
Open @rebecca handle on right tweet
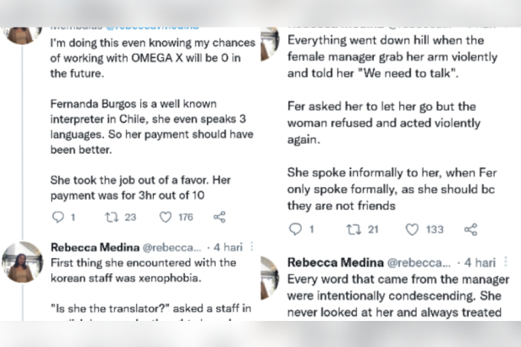(x=419, y=263)
